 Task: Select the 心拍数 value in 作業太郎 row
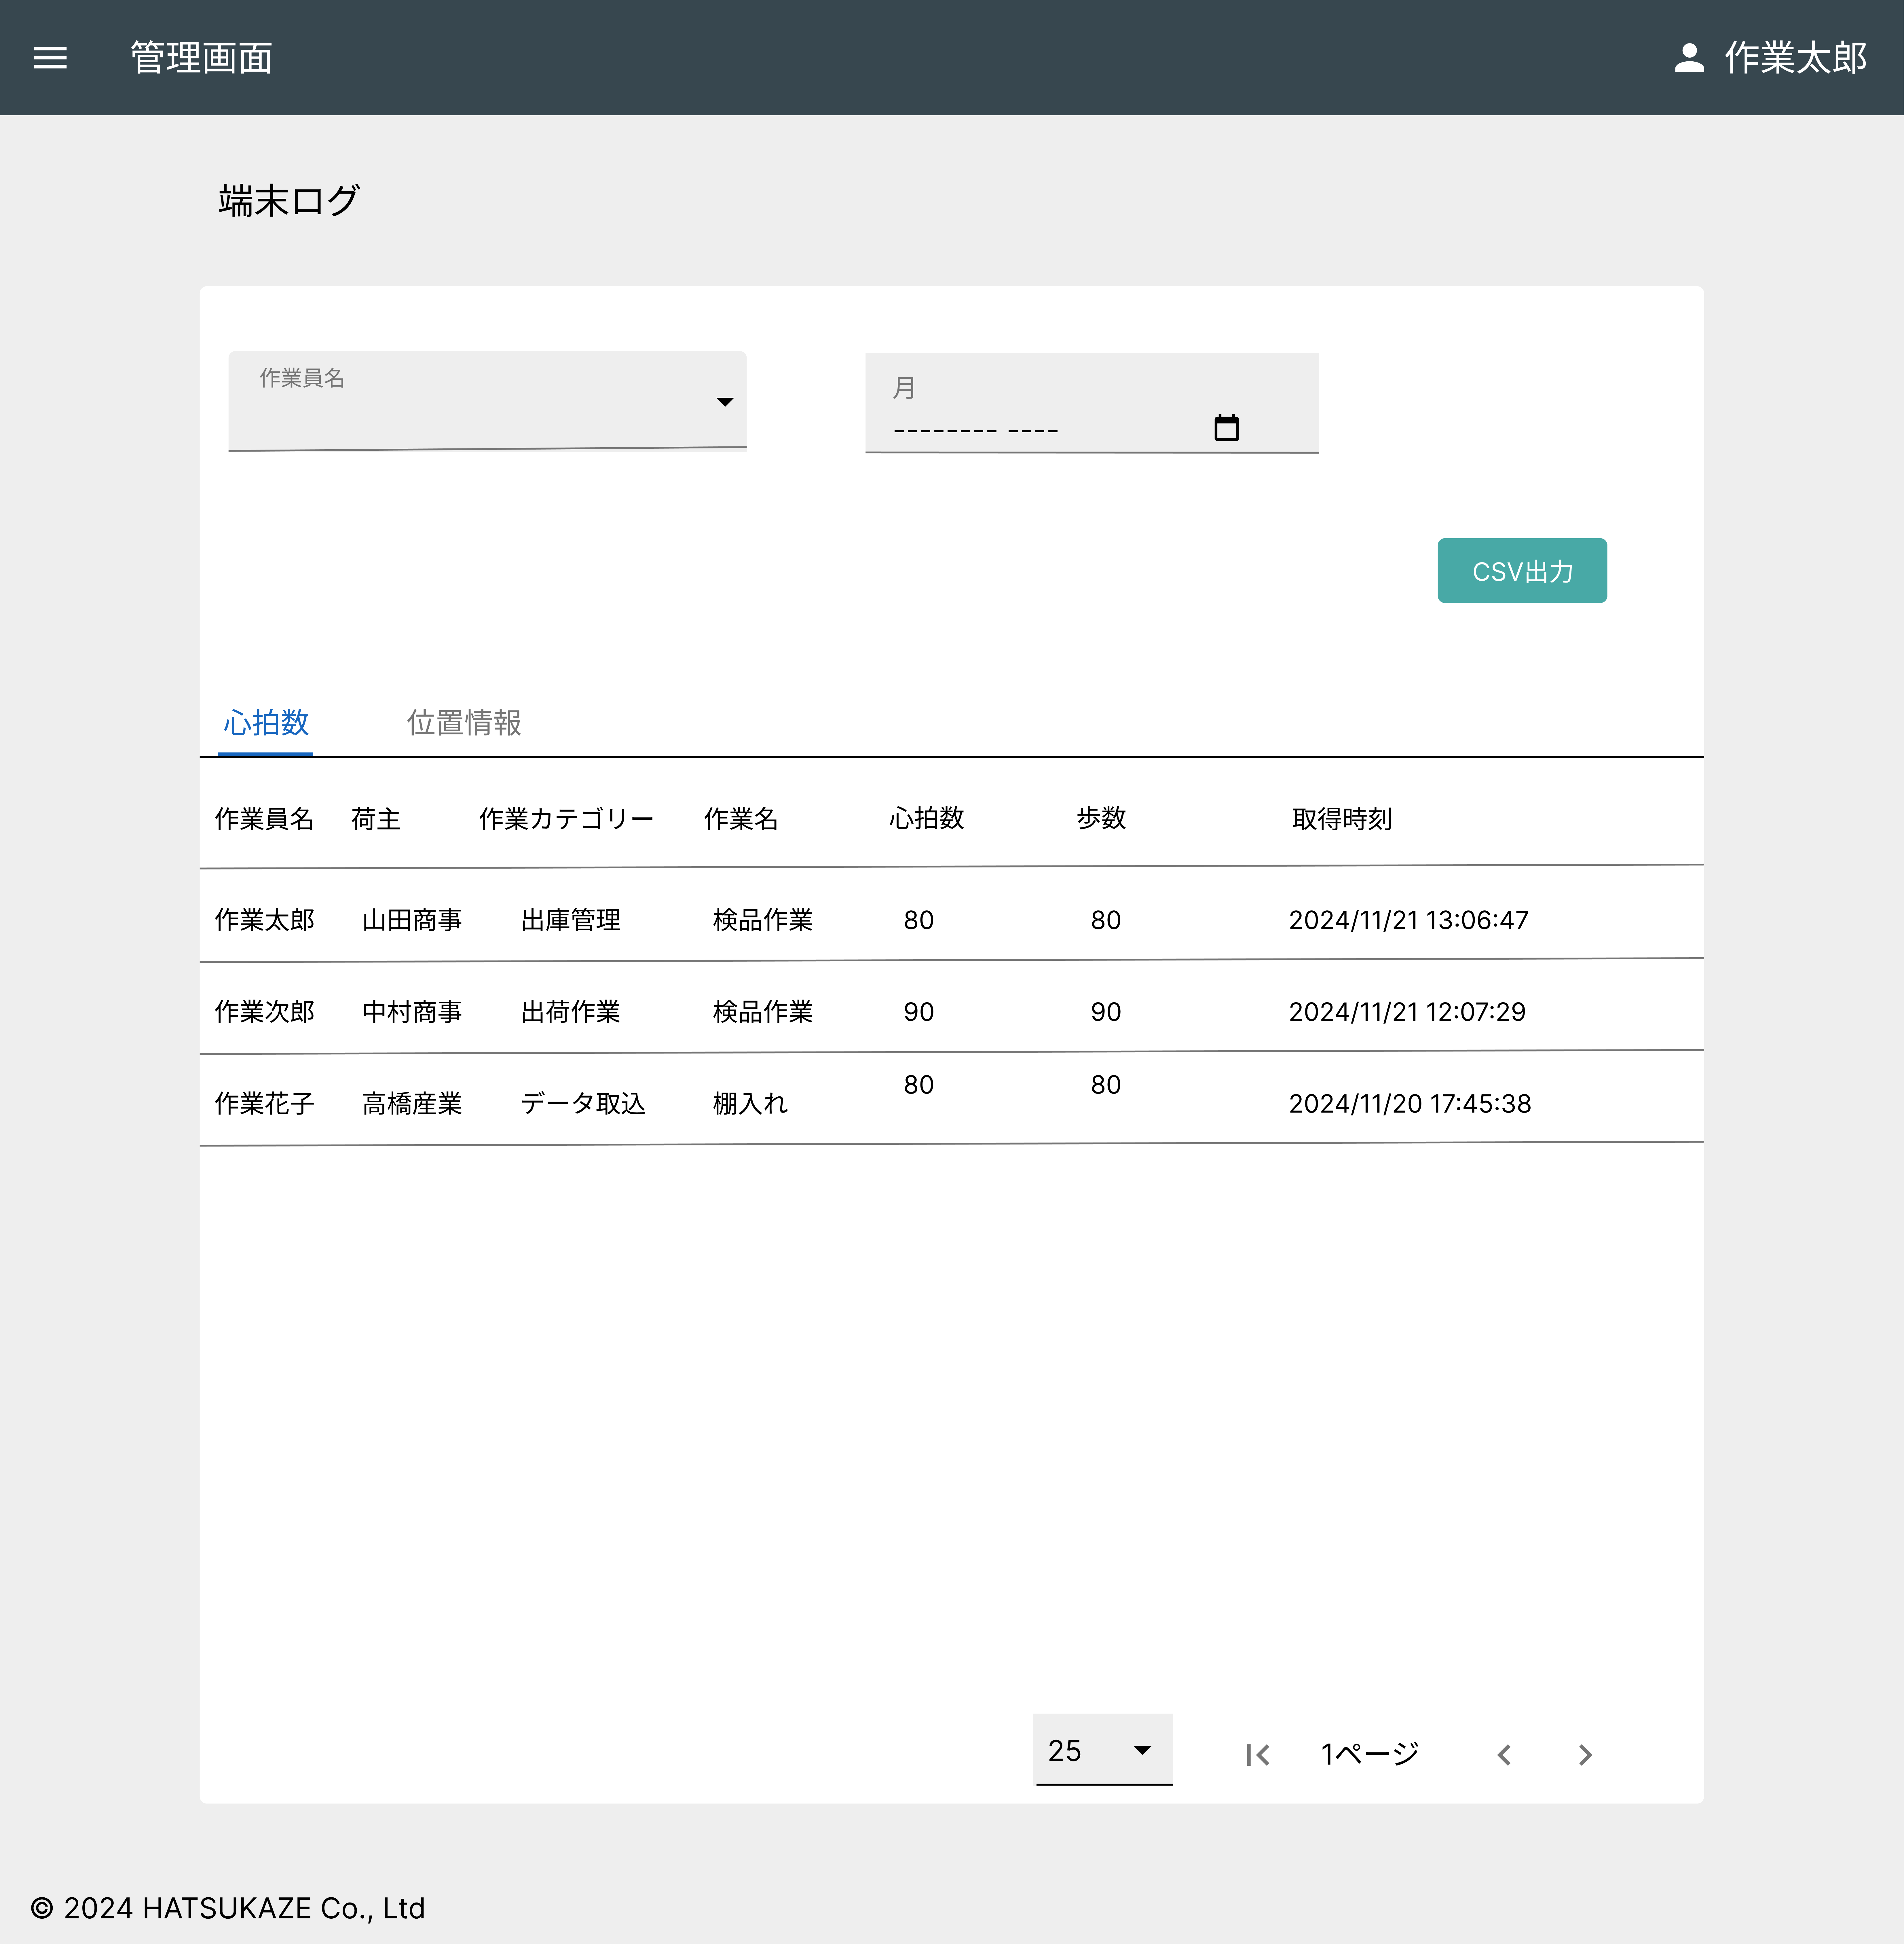[919, 920]
